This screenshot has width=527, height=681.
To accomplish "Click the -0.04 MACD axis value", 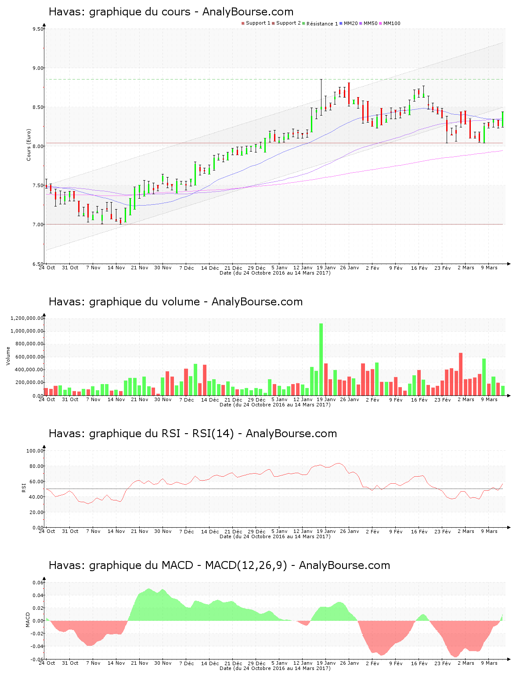I will [x=38, y=646].
